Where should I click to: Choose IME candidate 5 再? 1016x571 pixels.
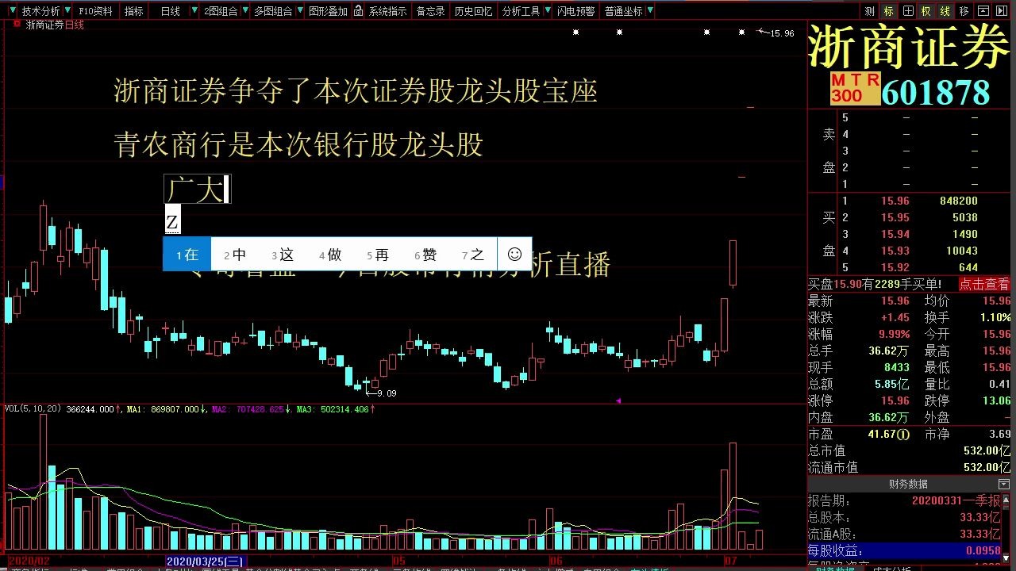pyautogui.click(x=378, y=255)
